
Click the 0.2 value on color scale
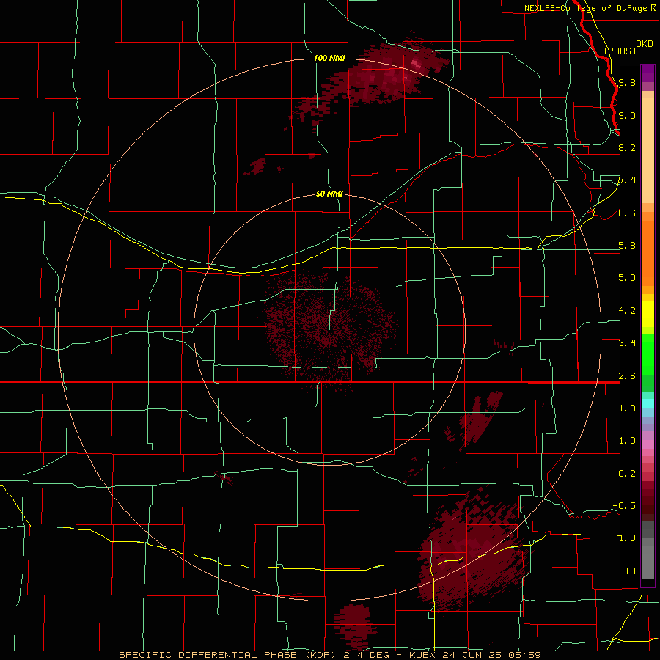(627, 474)
